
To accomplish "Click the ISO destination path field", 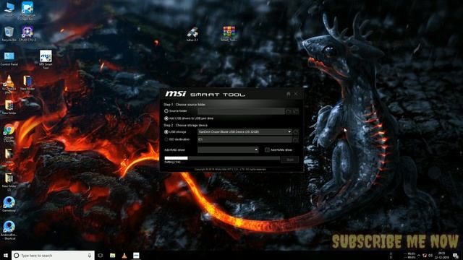I will [x=245, y=139].
